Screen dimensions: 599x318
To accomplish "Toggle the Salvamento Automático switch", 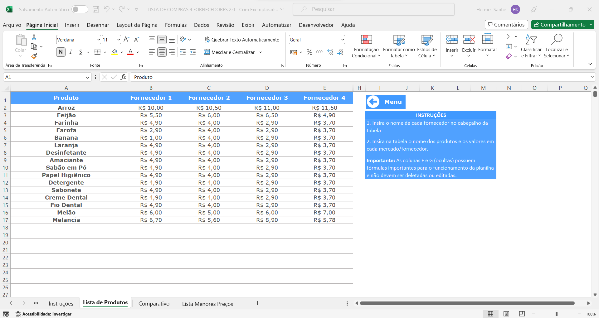I will (x=80, y=9).
